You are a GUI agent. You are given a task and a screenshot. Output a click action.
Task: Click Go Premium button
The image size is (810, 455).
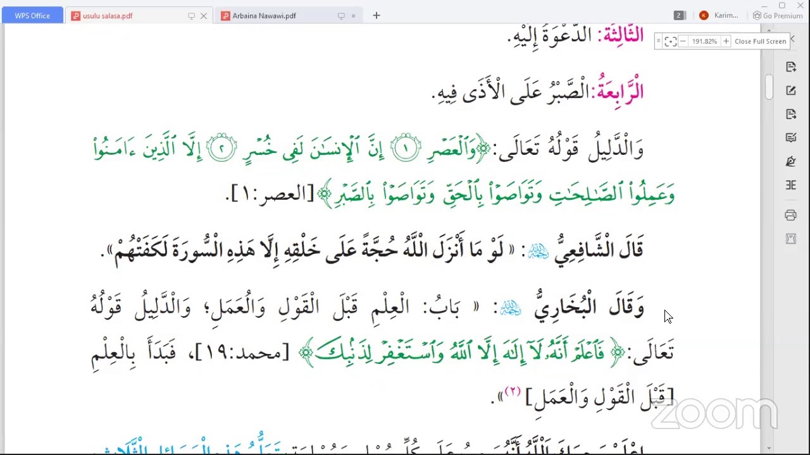click(x=778, y=16)
